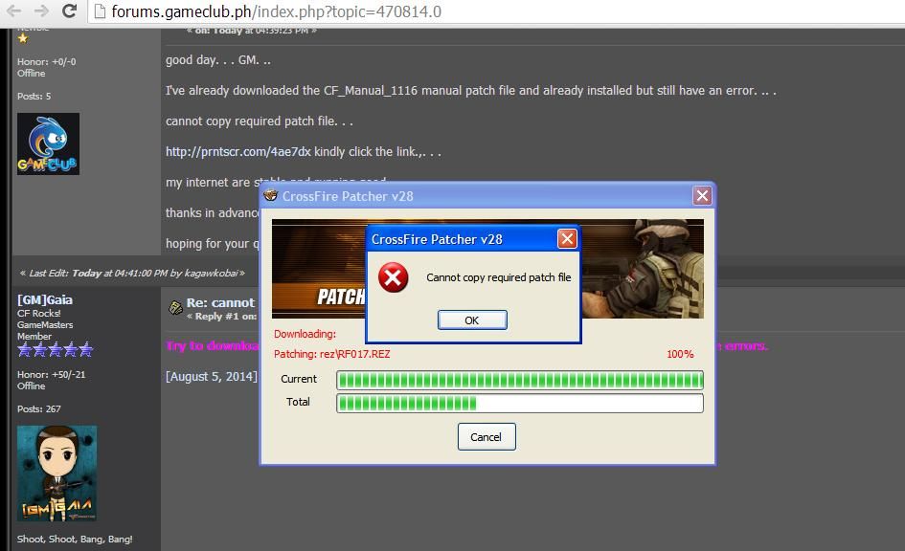Click the CrossFire Patcher title bar icon
Screen dimensions: 905x551
[x=270, y=196]
